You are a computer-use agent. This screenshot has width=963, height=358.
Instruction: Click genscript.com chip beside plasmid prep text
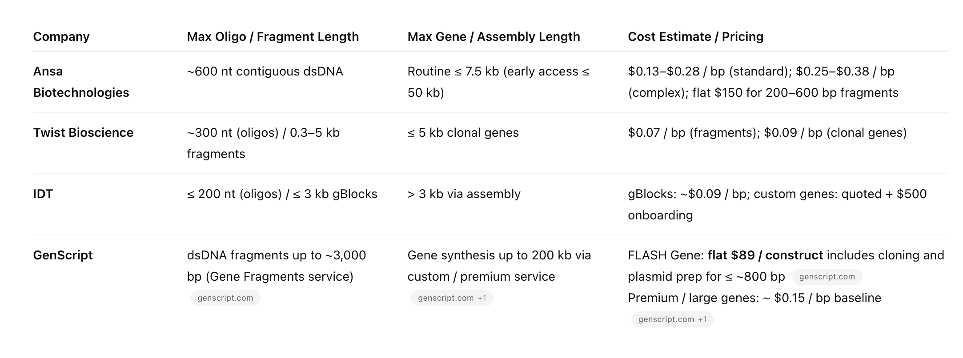click(827, 277)
